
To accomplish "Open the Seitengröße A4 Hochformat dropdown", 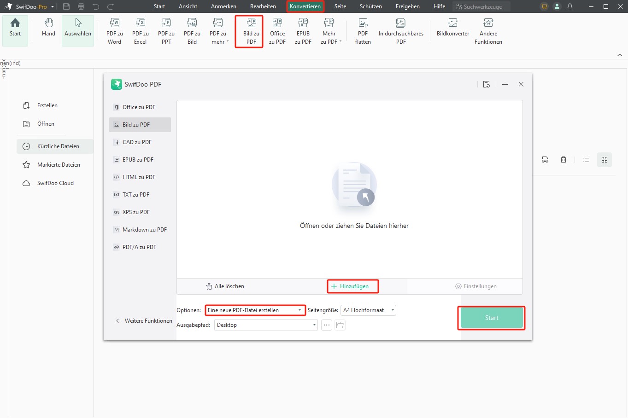I will point(368,310).
